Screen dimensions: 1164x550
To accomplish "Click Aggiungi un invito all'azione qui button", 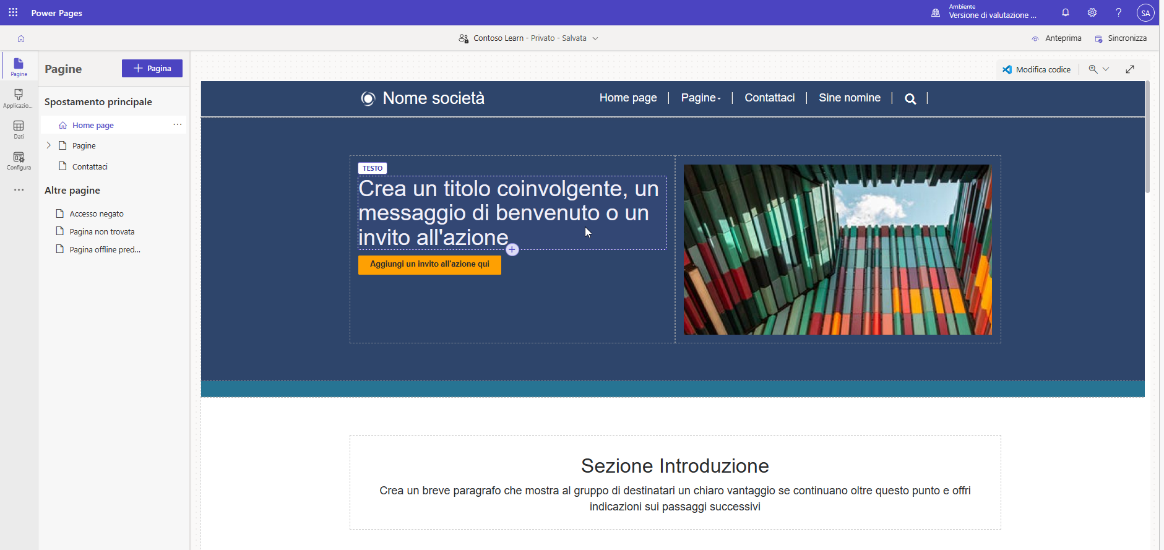I will [429, 264].
